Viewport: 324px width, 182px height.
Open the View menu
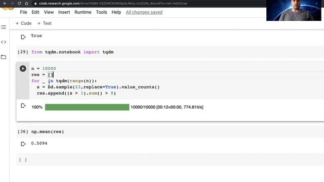(x=49, y=12)
